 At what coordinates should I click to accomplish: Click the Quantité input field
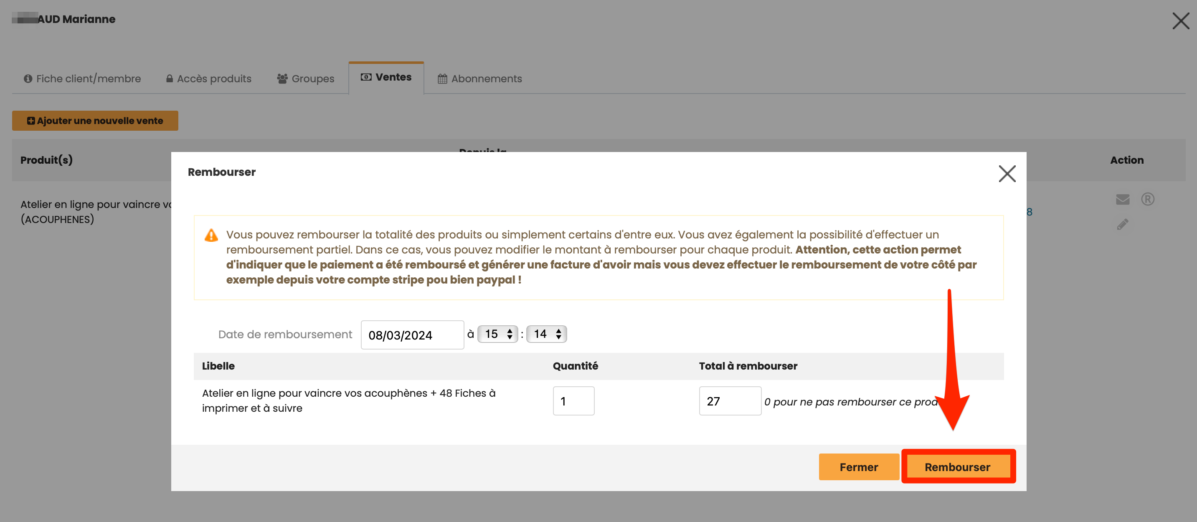[x=573, y=401]
